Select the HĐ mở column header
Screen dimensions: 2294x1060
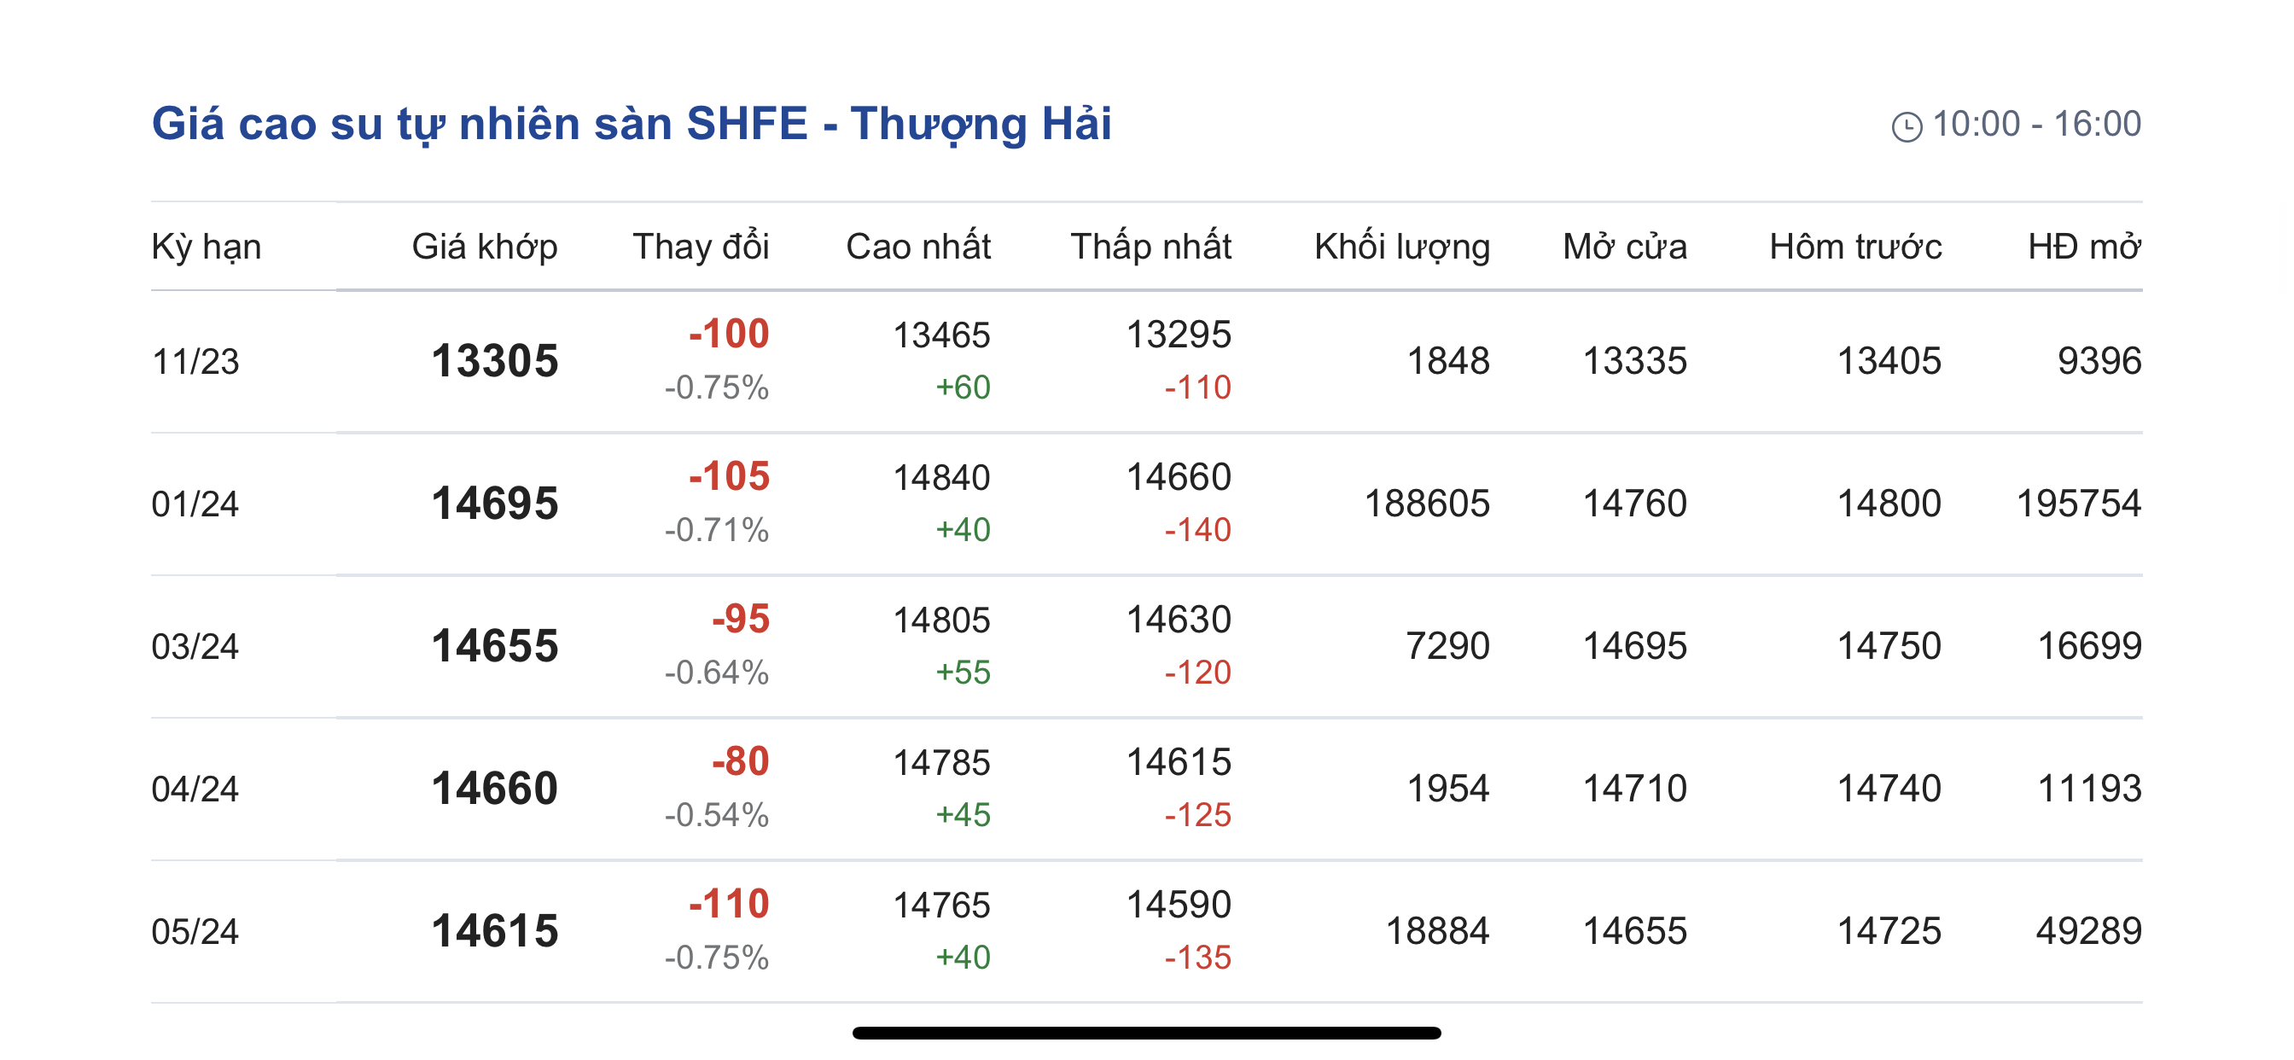pyautogui.click(x=2084, y=247)
